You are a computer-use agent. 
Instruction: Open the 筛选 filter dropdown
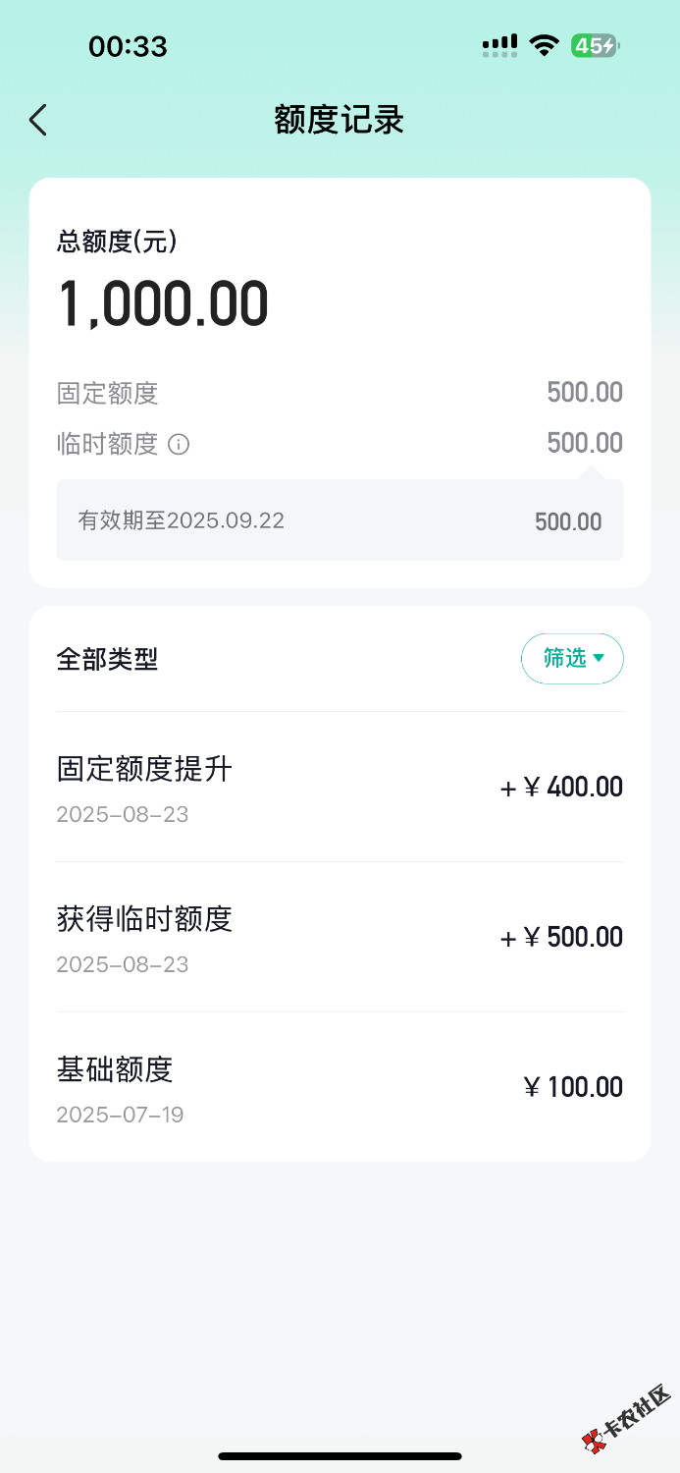click(x=572, y=658)
